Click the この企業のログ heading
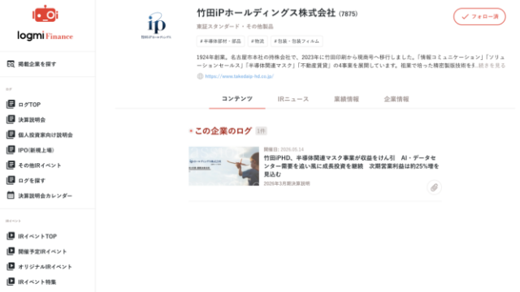The height and width of the screenshot is (292, 520). pyautogui.click(x=223, y=131)
